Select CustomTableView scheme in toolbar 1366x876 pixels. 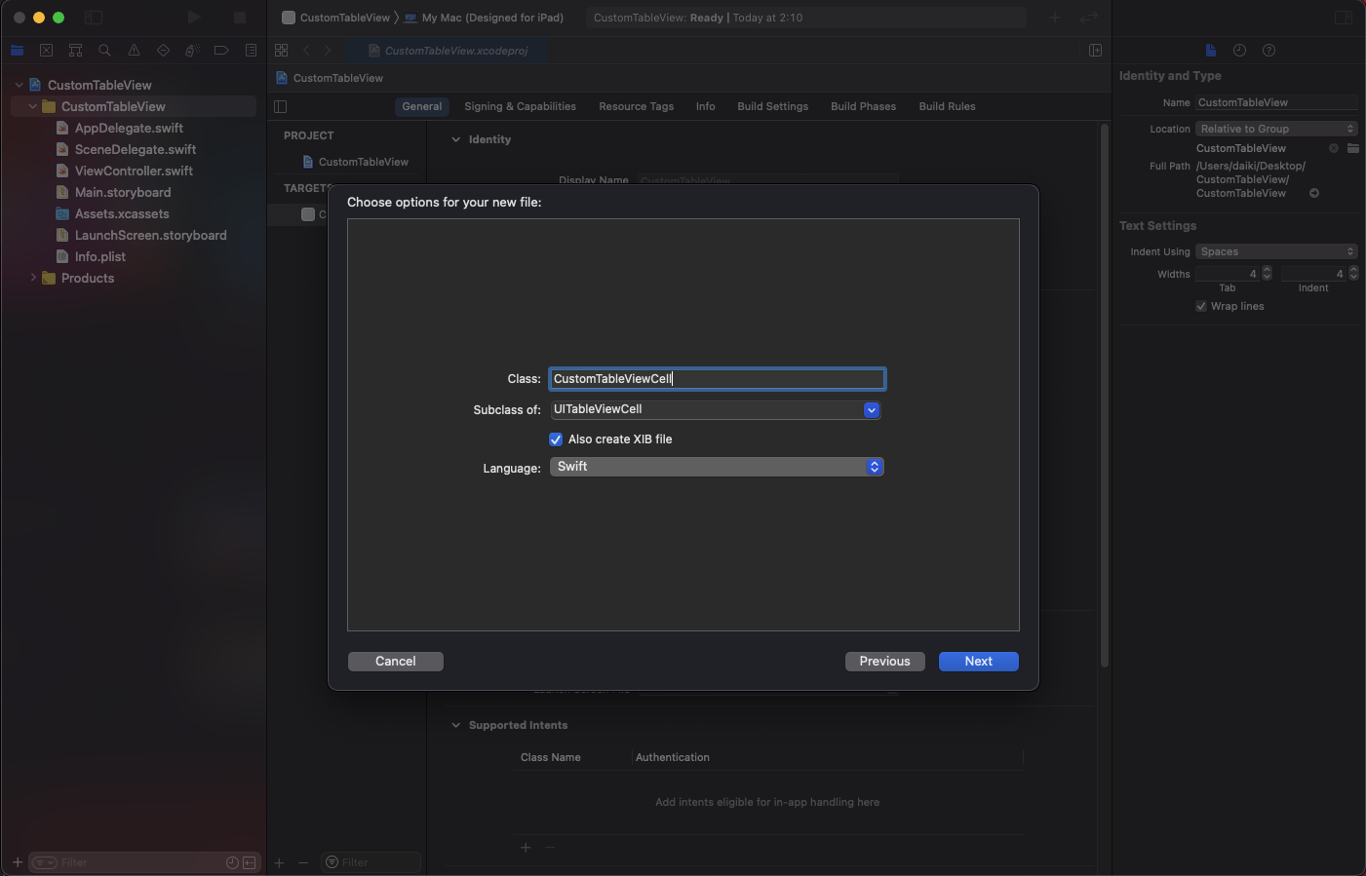335,18
